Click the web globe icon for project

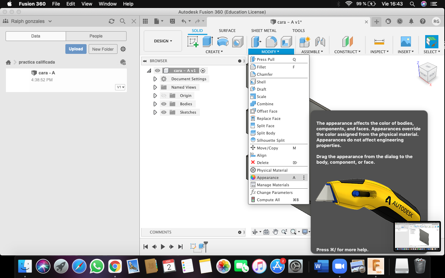tap(123, 62)
